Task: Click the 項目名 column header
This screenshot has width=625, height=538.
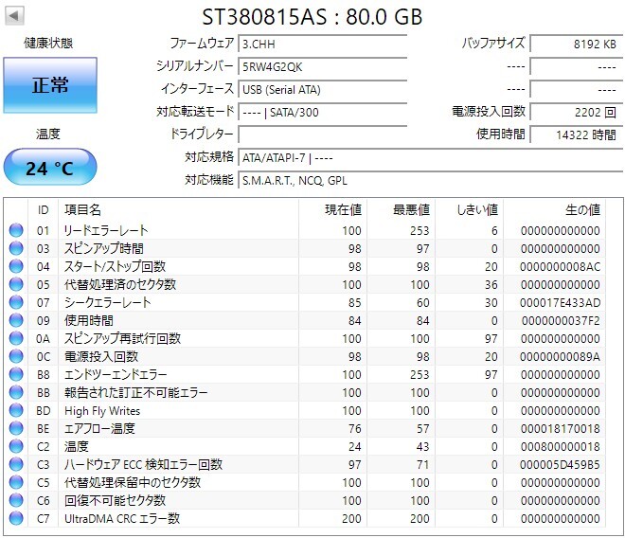Action: pyautogui.click(x=179, y=209)
